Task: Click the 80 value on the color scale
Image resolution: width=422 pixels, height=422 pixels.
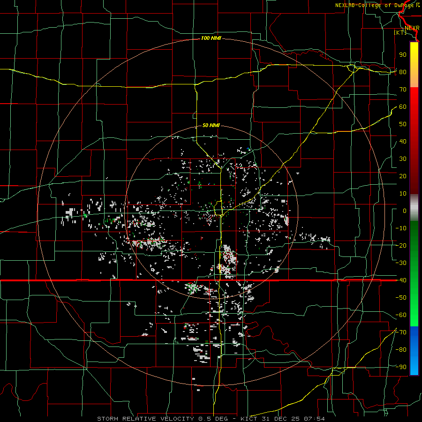Action: pyautogui.click(x=403, y=72)
